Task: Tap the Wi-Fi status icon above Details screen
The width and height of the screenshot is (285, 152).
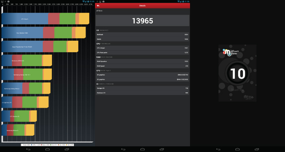Action: coord(179,1)
